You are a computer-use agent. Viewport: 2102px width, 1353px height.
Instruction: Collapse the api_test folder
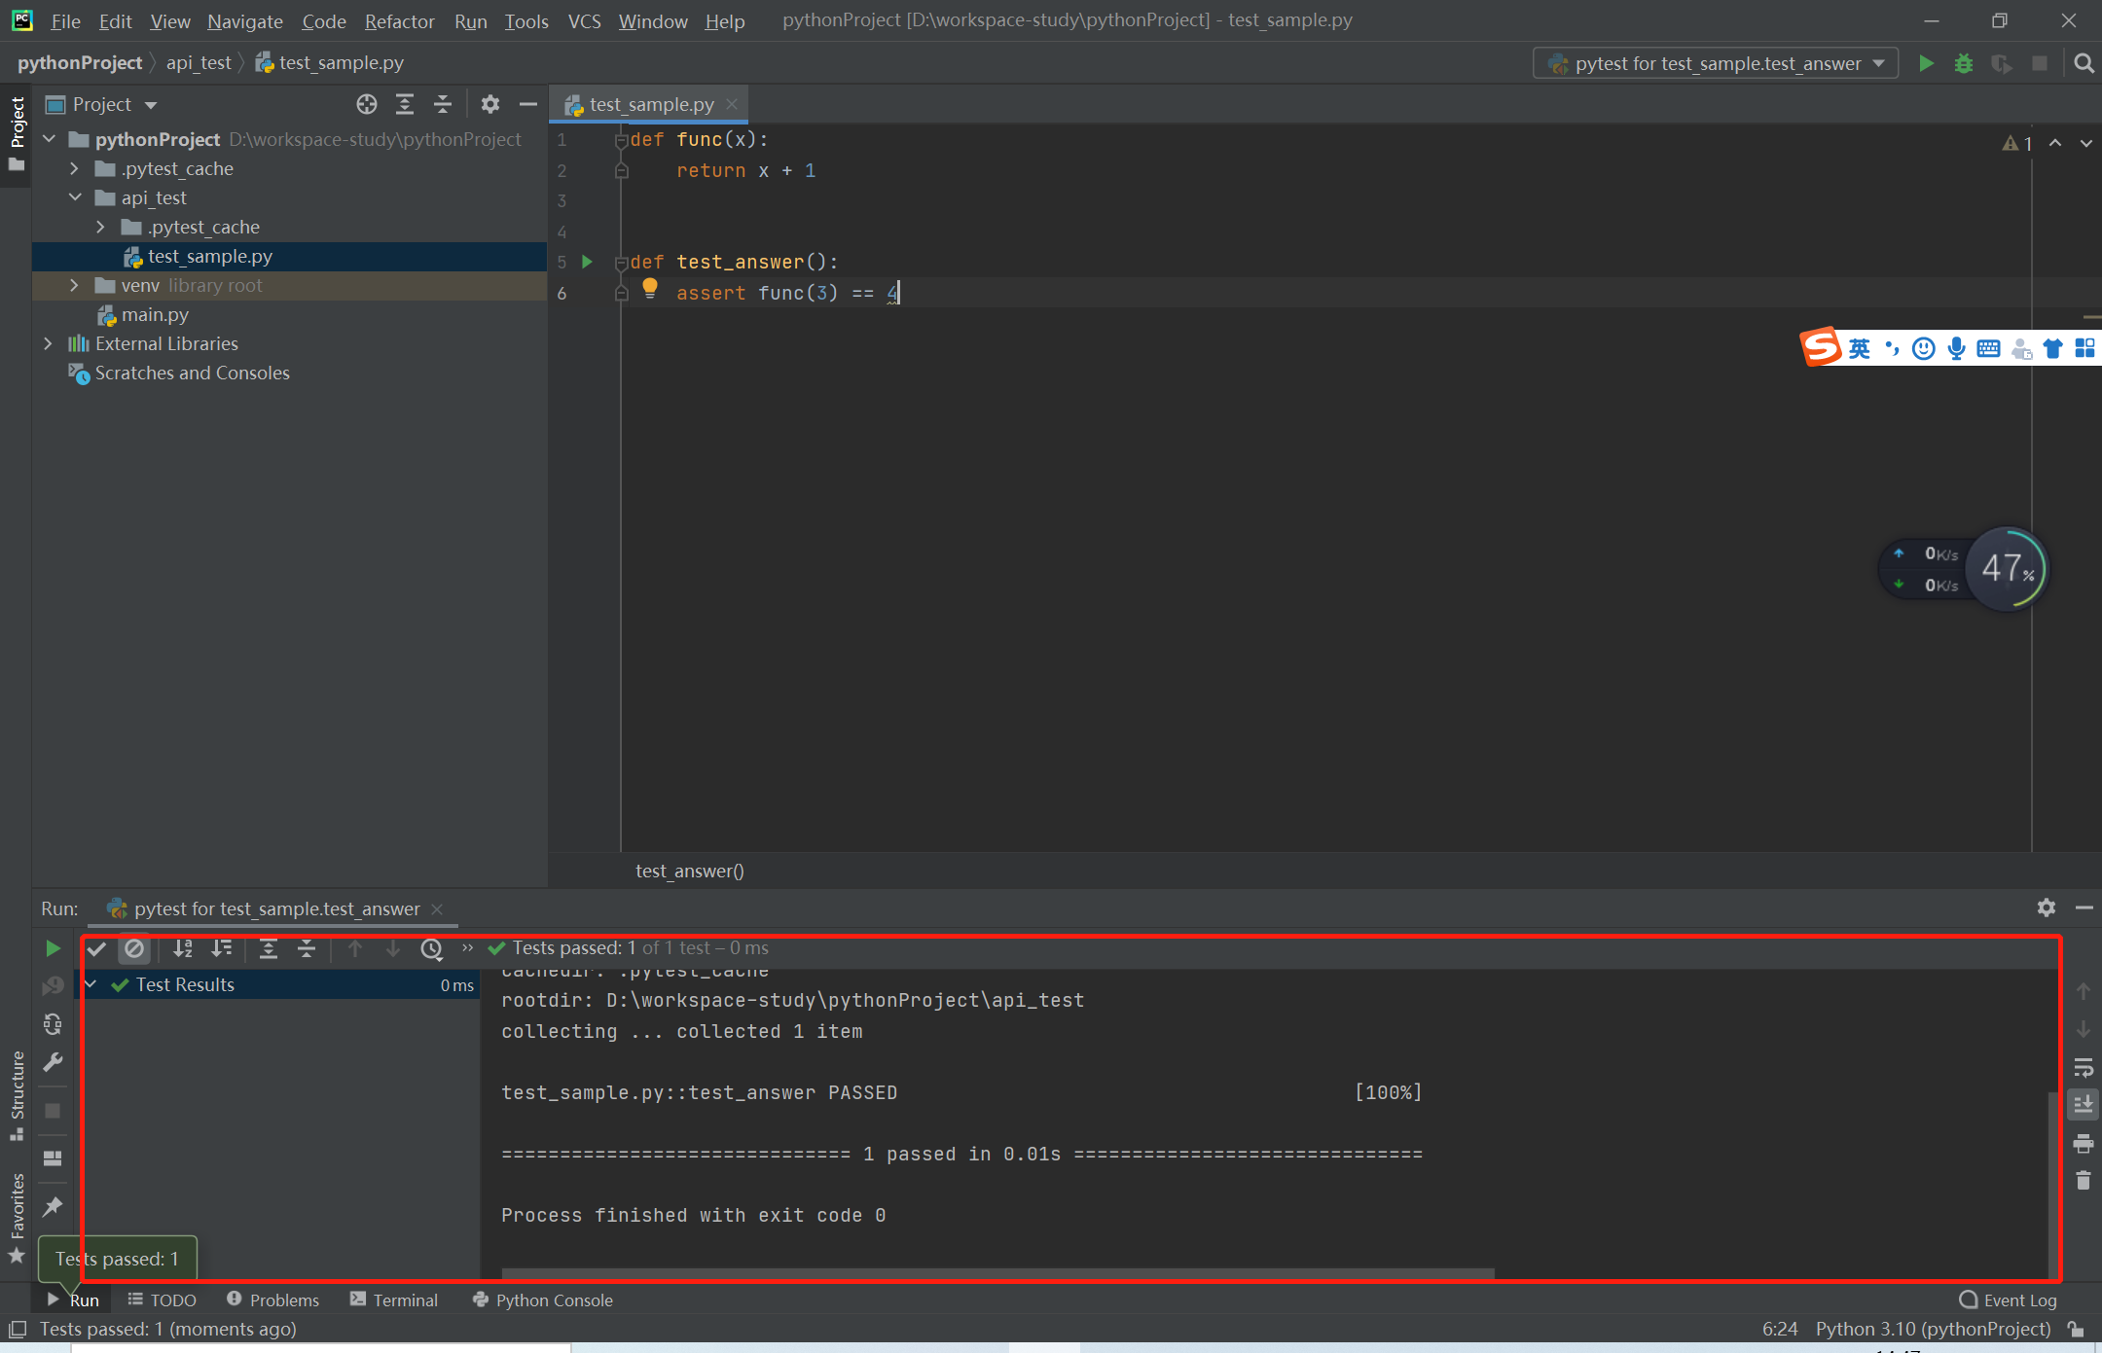click(x=74, y=197)
